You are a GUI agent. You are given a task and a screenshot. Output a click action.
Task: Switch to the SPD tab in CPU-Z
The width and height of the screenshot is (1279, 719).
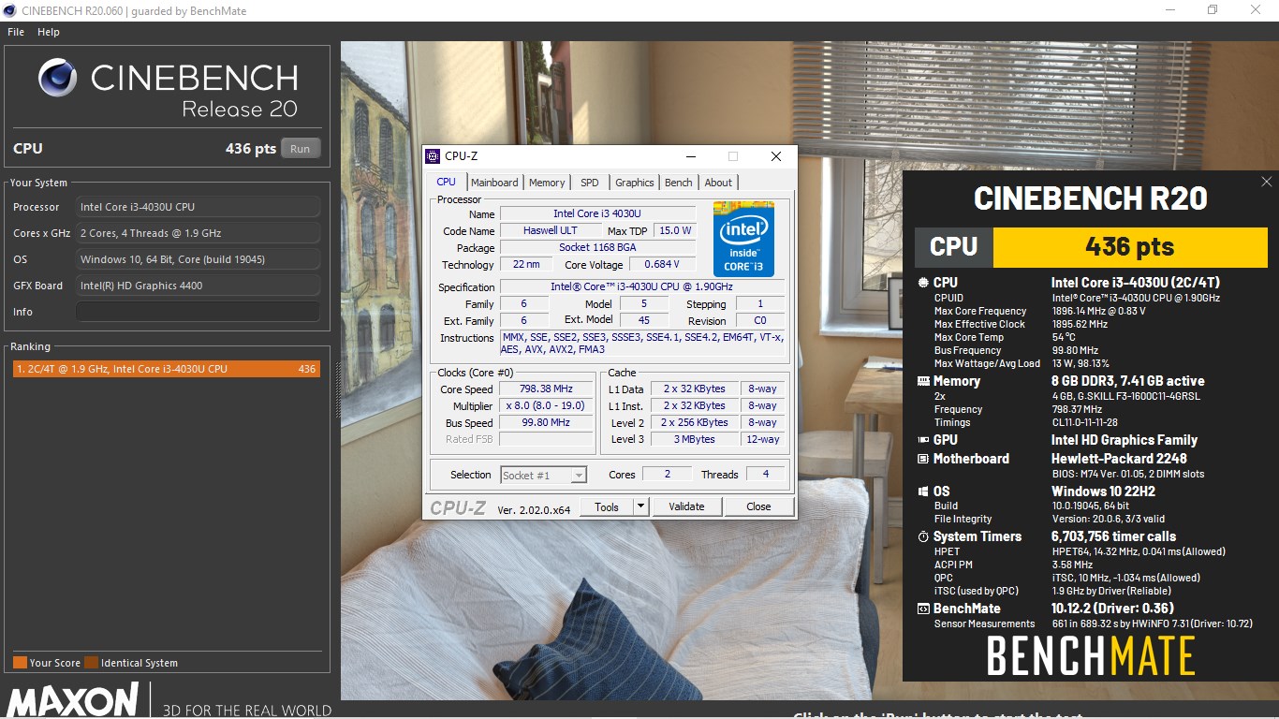coord(589,183)
